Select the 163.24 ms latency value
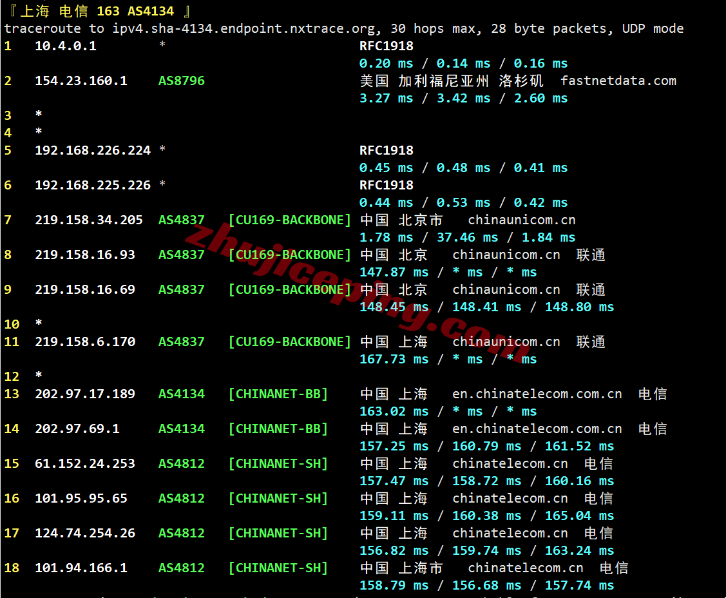726x598 pixels. [579, 550]
